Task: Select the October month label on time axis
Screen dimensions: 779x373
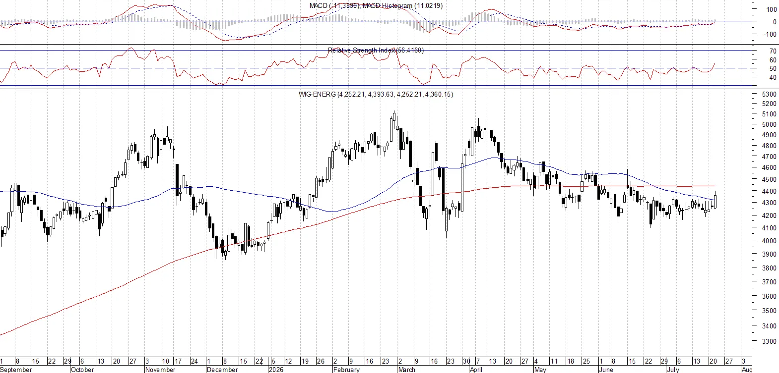Action: 82,370
